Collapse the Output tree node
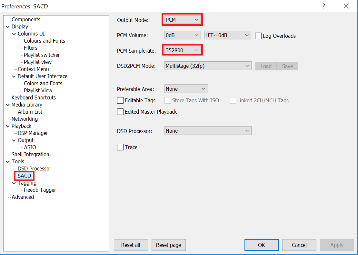 click(14, 140)
